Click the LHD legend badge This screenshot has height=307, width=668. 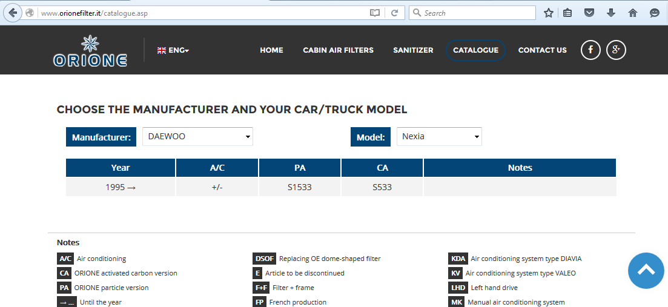pyautogui.click(x=458, y=288)
